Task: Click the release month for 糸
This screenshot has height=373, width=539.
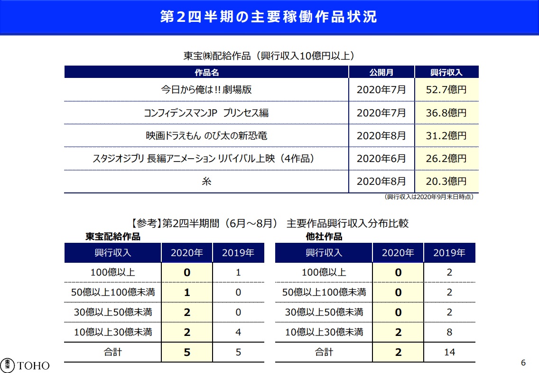Action: [x=381, y=182]
